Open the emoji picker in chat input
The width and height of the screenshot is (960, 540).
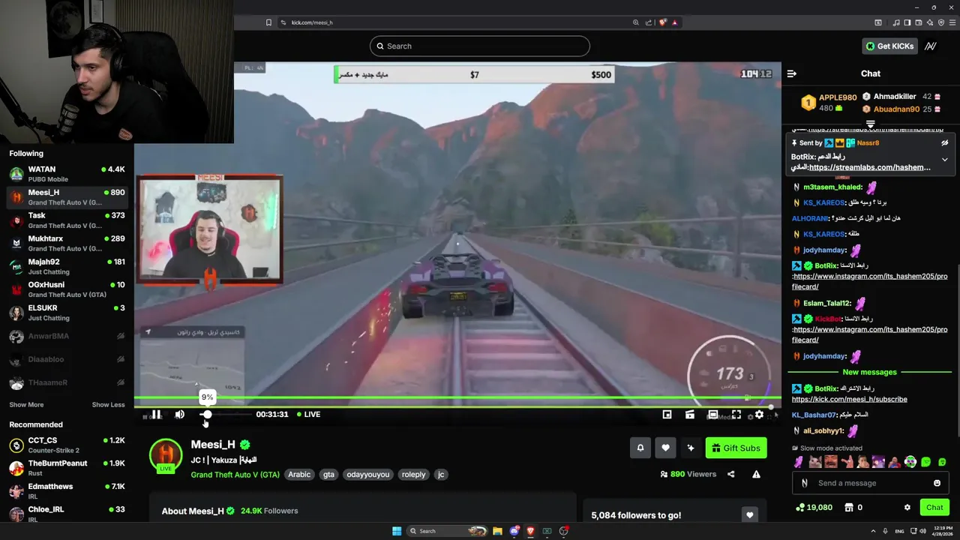click(937, 483)
